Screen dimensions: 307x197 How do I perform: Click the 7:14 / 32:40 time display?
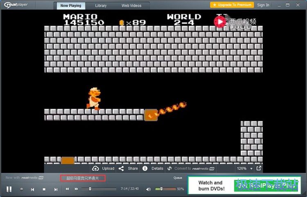(130, 189)
